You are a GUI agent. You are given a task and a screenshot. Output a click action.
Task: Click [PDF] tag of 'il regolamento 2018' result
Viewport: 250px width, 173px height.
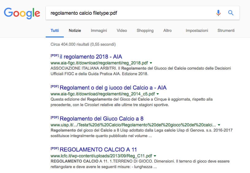pyautogui.click(x=55, y=55)
